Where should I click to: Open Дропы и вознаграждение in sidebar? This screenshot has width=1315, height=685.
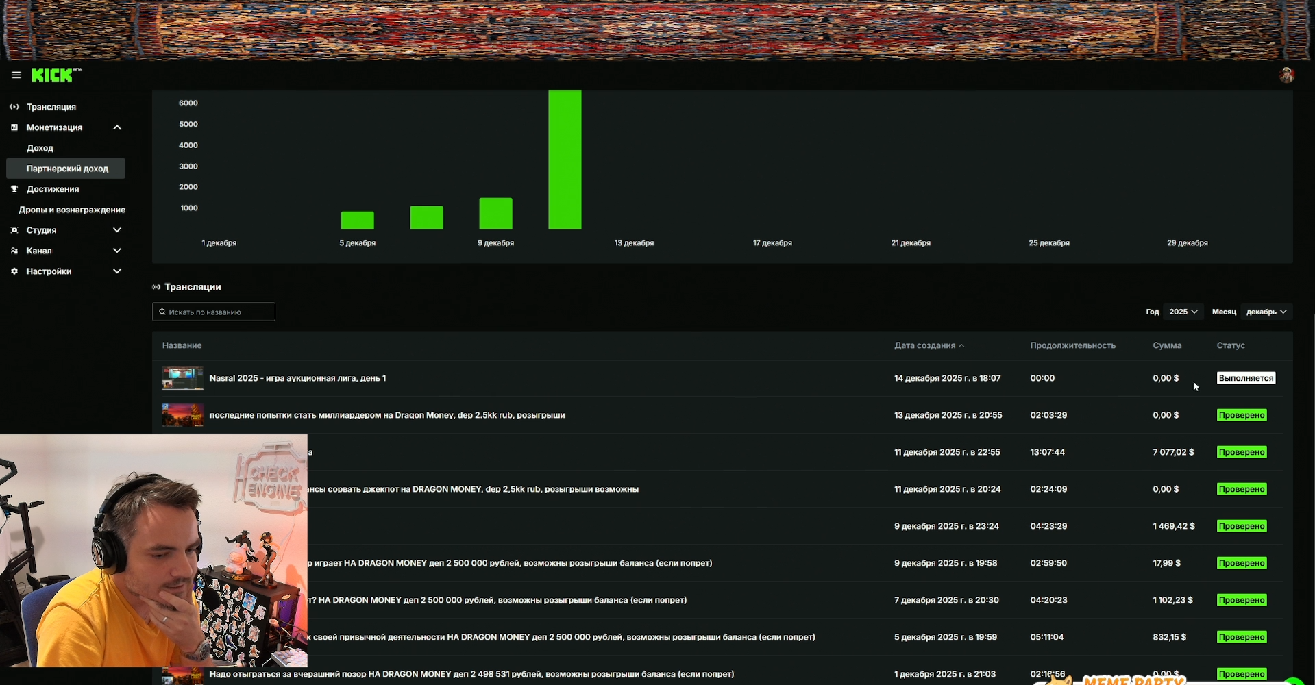point(72,210)
